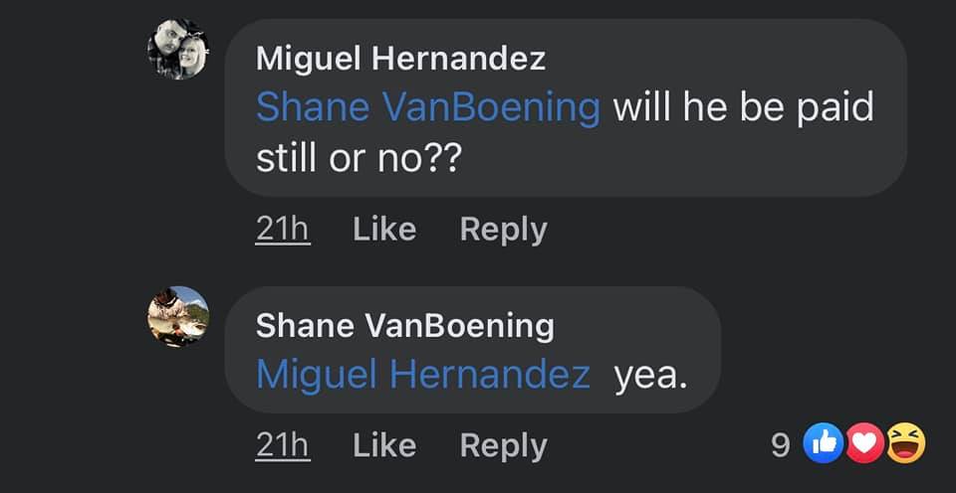
Task: Open the 21h timestamp under Miguel's comment
Action: click(283, 230)
